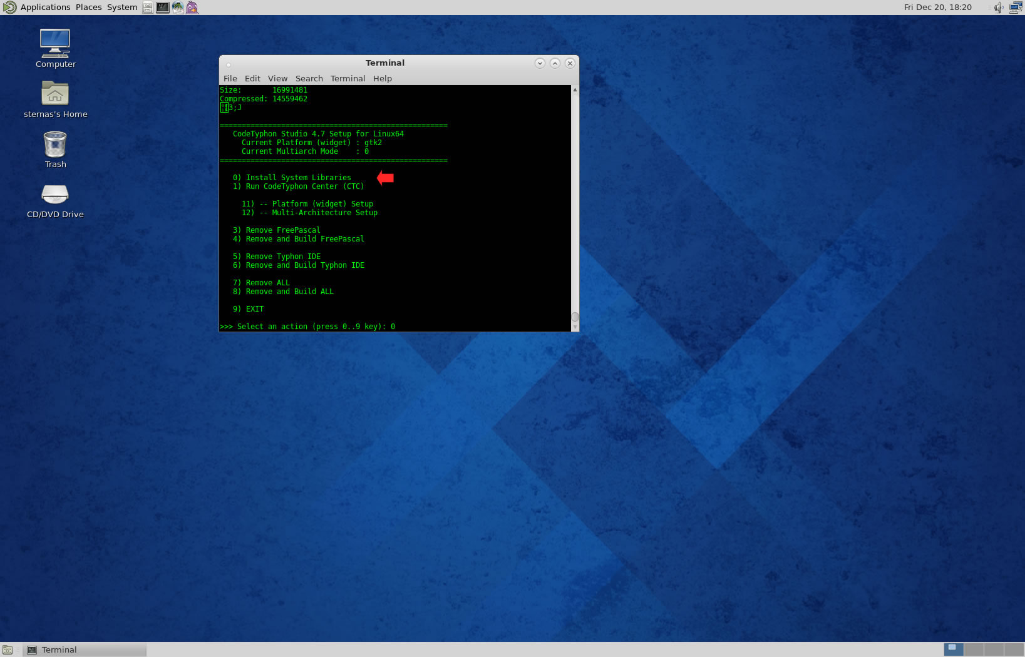The width and height of the screenshot is (1025, 657).
Task: Open the Places menu
Action: tap(88, 8)
